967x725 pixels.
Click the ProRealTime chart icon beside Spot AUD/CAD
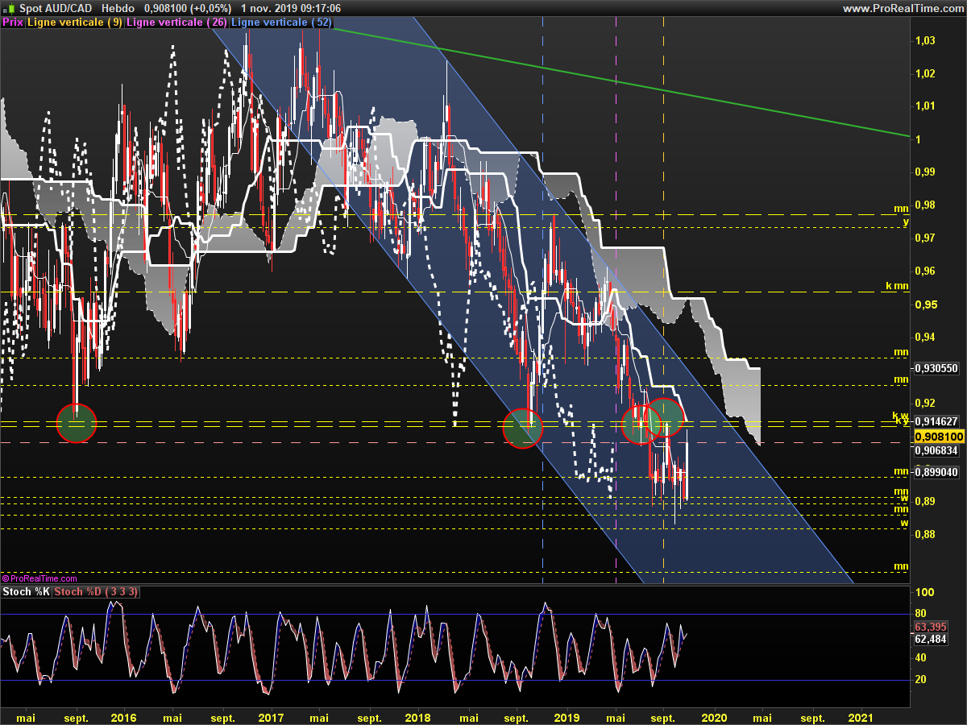point(10,8)
